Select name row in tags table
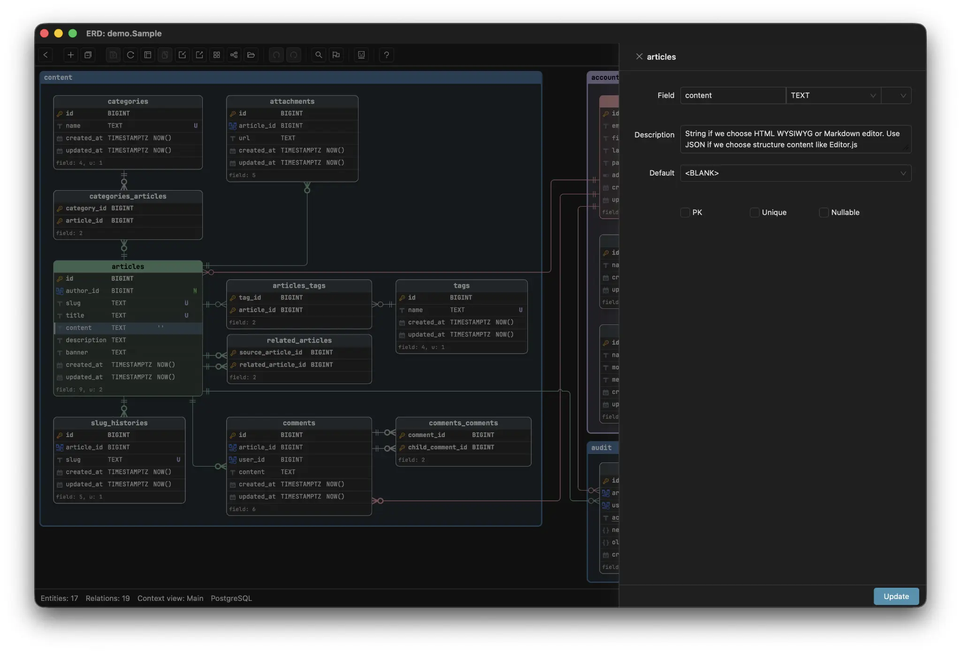Image resolution: width=961 pixels, height=653 pixels. (x=462, y=310)
